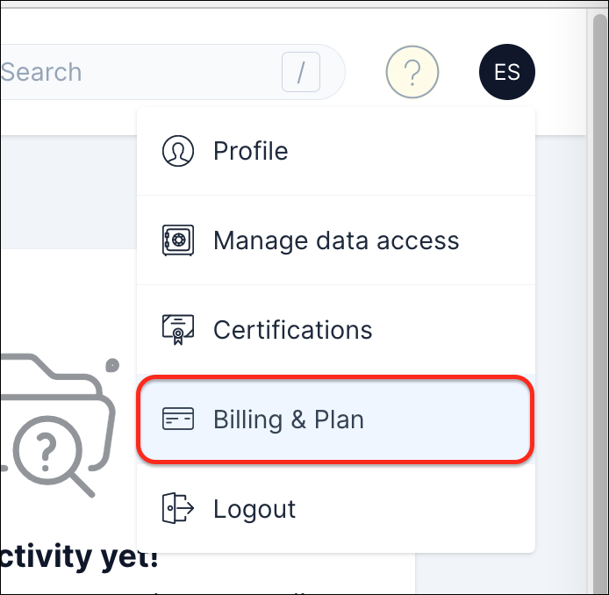The width and height of the screenshot is (609, 595).
Task: Click the safe icon for data access
Action: click(178, 240)
